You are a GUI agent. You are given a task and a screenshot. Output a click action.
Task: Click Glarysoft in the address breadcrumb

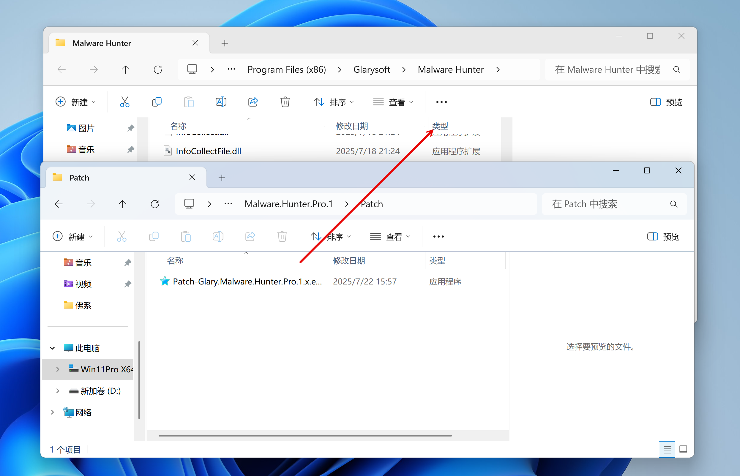[371, 69]
